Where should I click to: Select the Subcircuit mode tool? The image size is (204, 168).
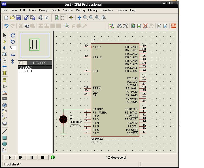[5, 73]
